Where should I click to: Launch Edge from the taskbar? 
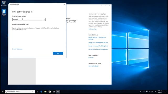[x=41, y=92]
